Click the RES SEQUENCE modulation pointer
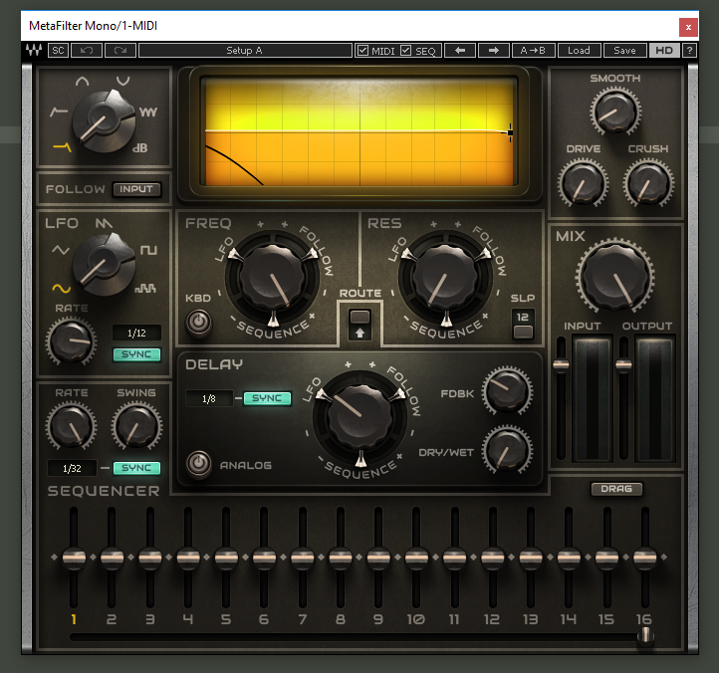 point(446,319)
